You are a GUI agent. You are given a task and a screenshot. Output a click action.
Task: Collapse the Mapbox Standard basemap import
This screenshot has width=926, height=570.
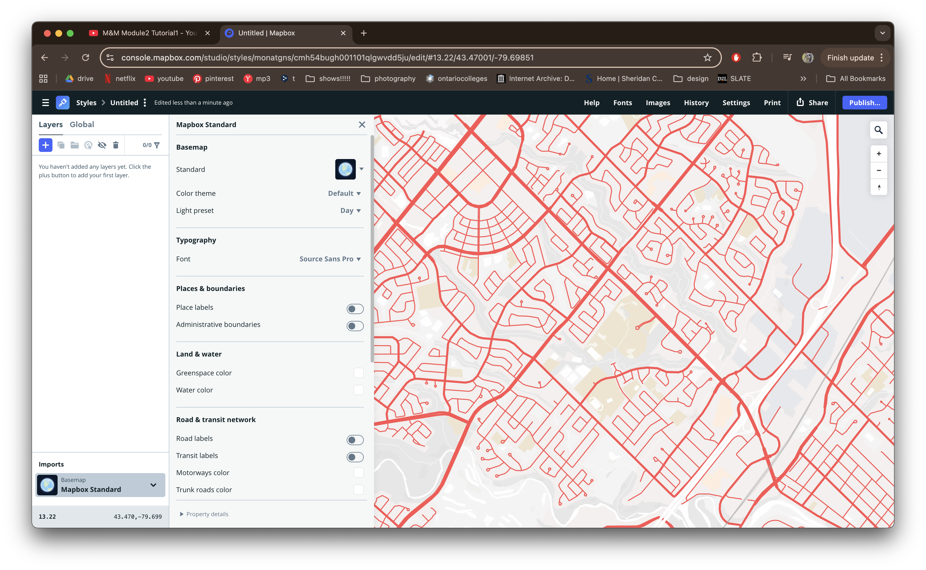153,485
